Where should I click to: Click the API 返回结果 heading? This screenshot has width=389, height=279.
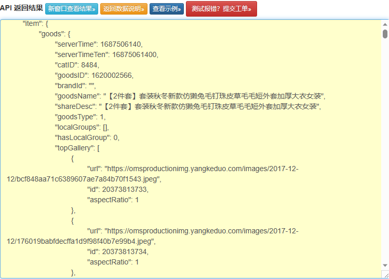[x=21, y=8]
